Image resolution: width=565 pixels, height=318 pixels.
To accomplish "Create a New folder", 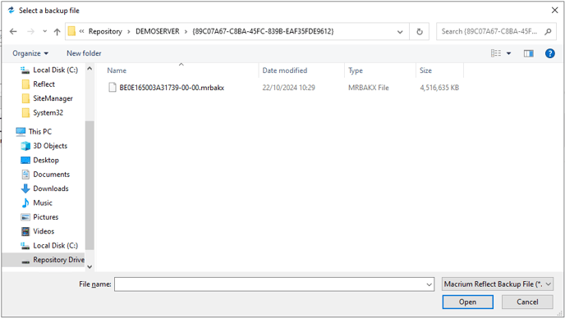I will pos(84,53).
